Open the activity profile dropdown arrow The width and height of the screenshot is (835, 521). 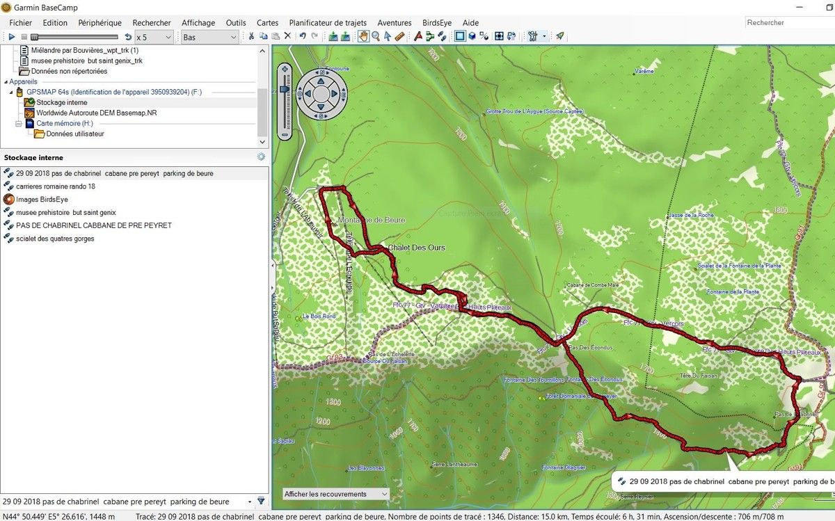click(544, 37)
